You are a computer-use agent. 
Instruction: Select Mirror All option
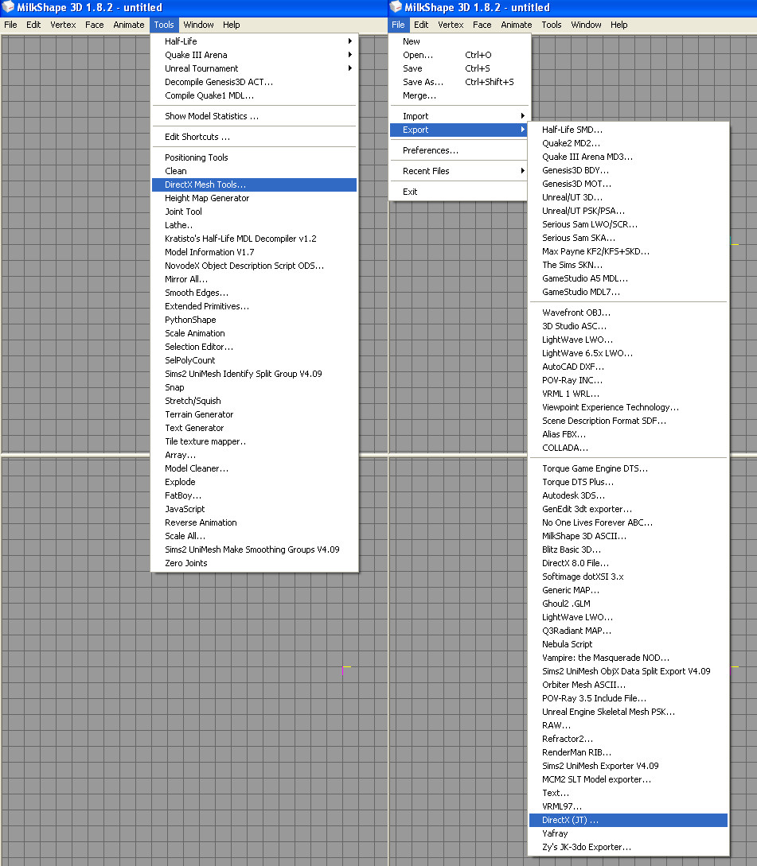point(254,279)
